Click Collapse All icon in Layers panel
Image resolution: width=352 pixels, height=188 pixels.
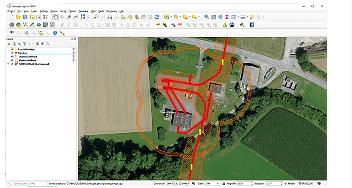coord(42,44)
